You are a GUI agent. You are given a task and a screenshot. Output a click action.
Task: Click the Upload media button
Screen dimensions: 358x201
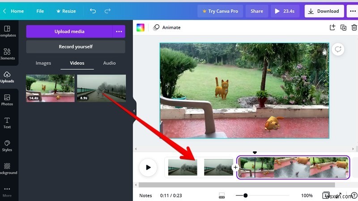(x=69, y=31)
